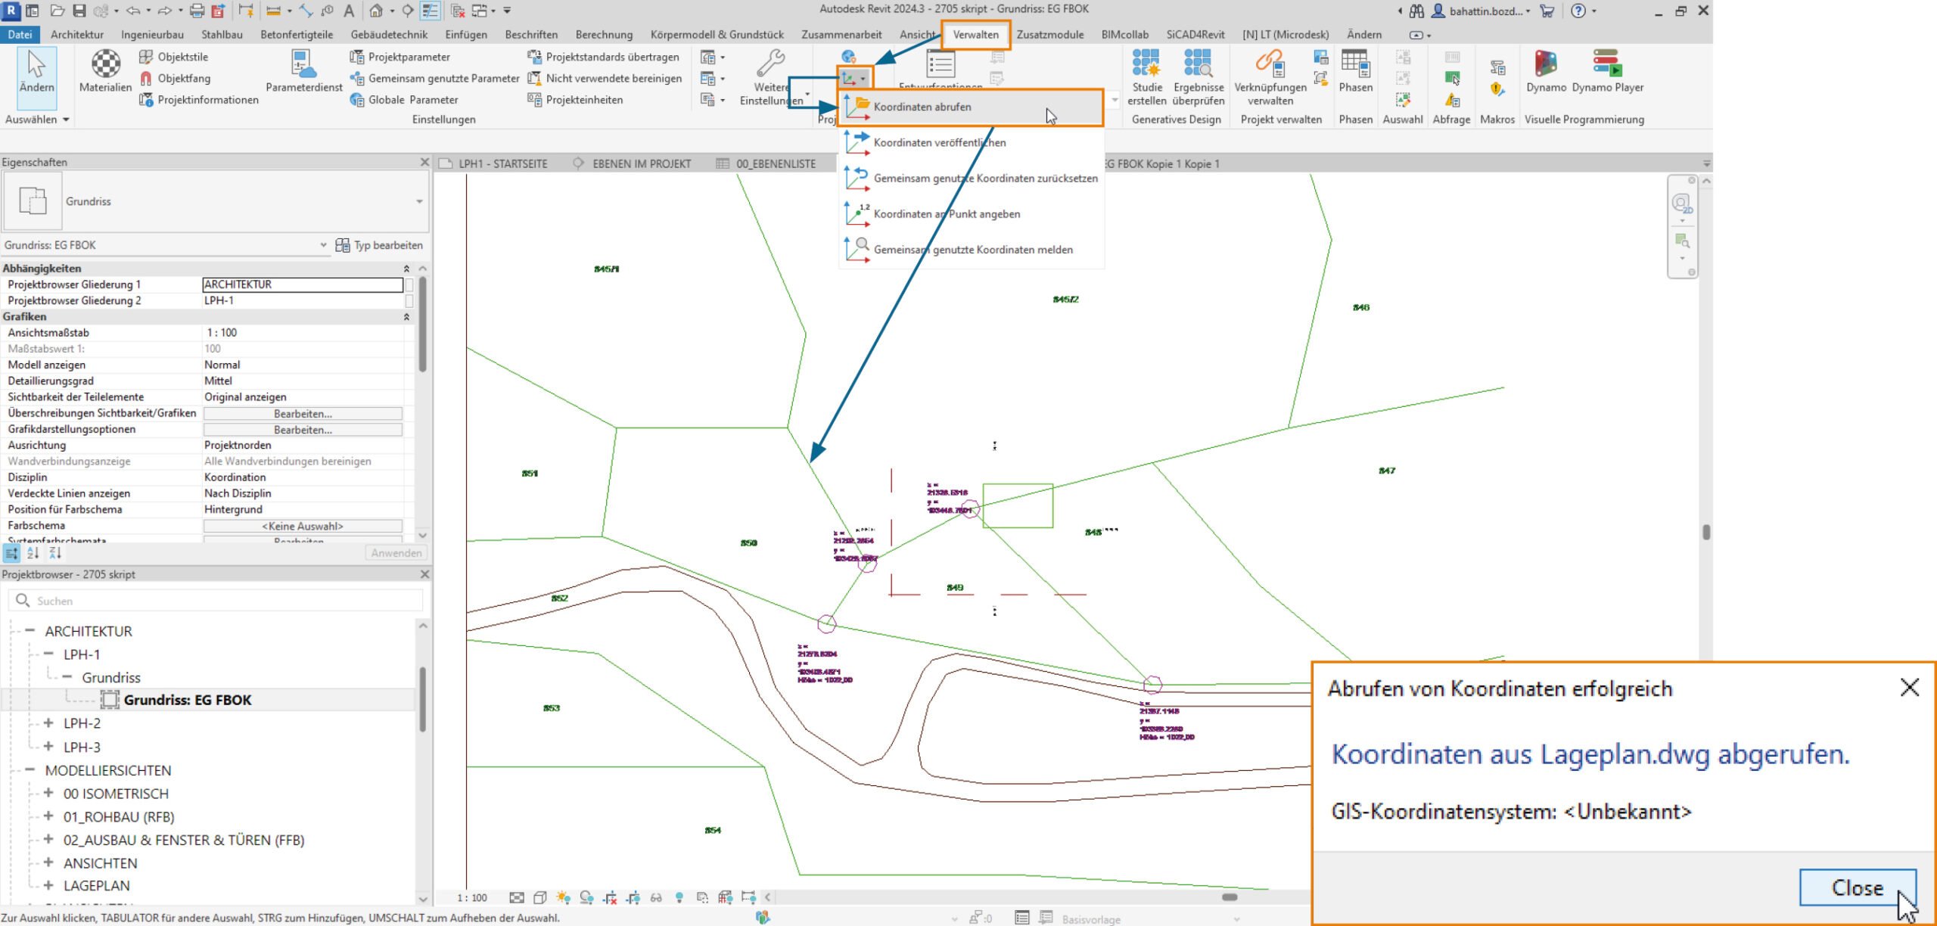The height and width of the screenshot is (926, 1937).
Task: Switch to LPH1 - STARTSEITE view tab
Action: point(495,163)
